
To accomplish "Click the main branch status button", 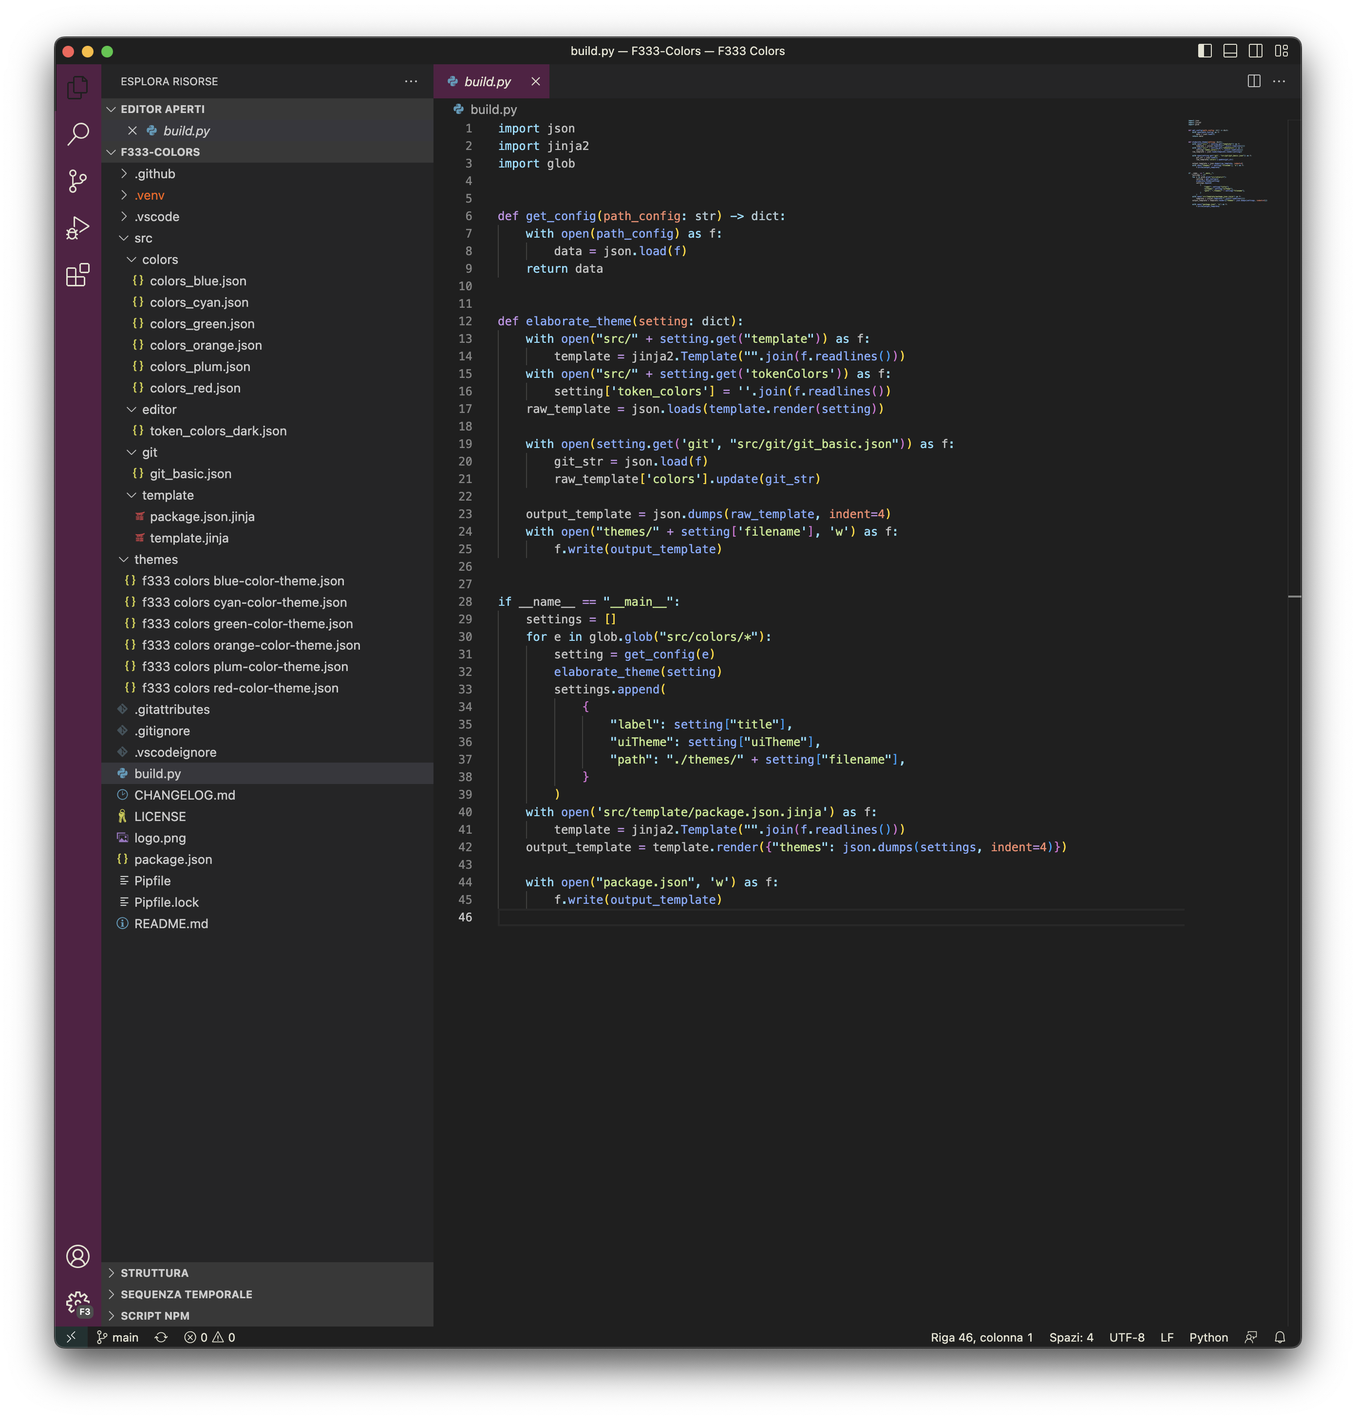I will (117, 1337).
